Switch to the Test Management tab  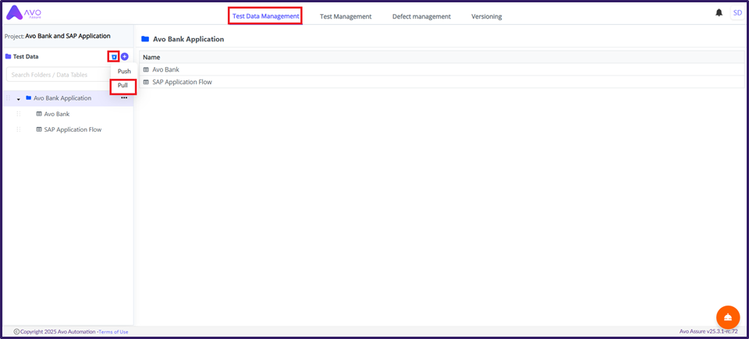[x=346, y=16]
